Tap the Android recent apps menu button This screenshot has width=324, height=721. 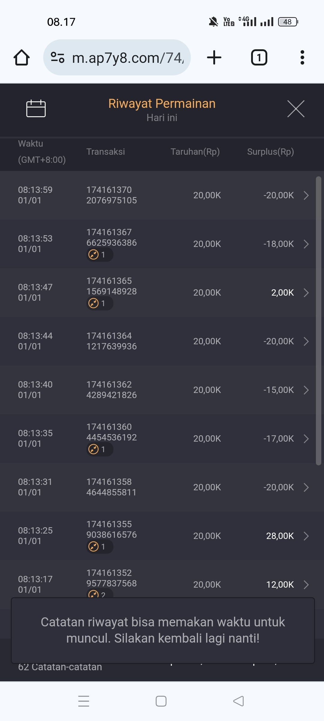(84, 701)
